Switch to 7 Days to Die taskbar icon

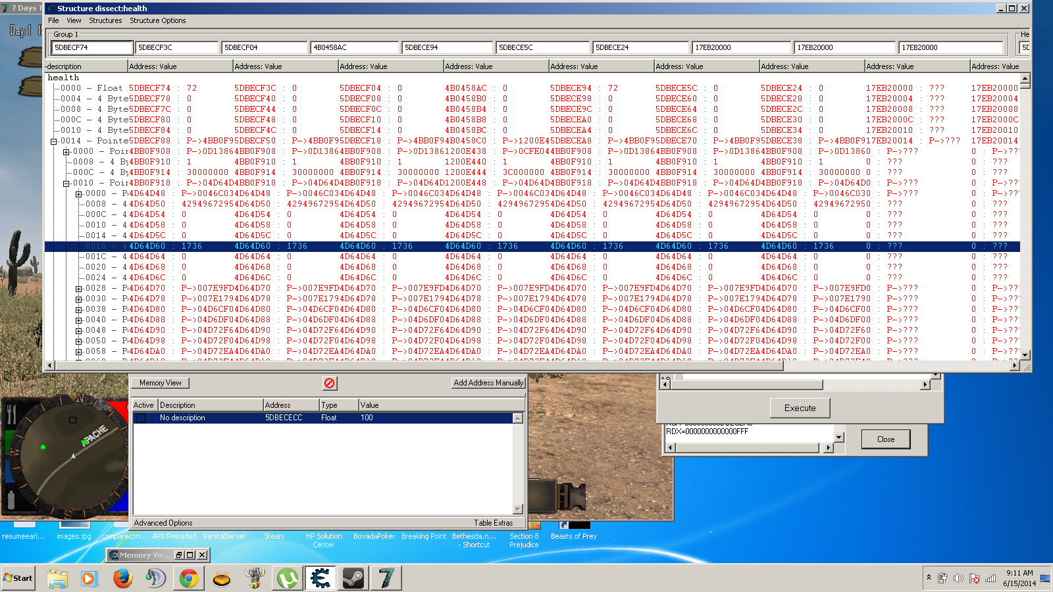(x=386, y=578)
